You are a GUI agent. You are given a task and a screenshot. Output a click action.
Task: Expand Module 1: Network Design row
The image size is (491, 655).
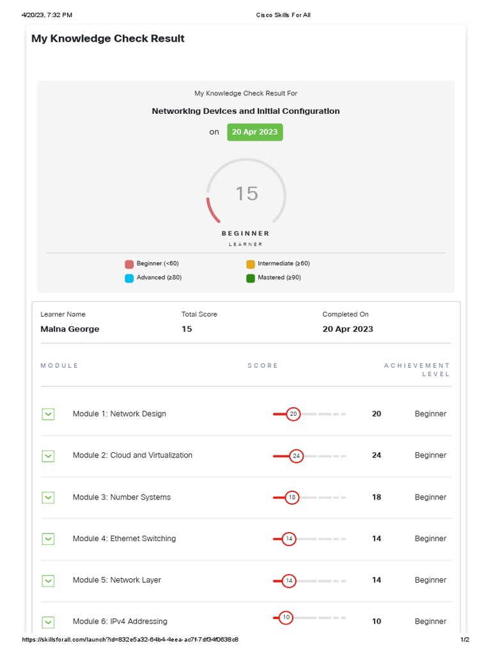pyautogui.click(x=48, y=414)
